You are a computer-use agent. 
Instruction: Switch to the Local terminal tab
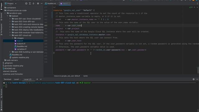click(16, 79)
